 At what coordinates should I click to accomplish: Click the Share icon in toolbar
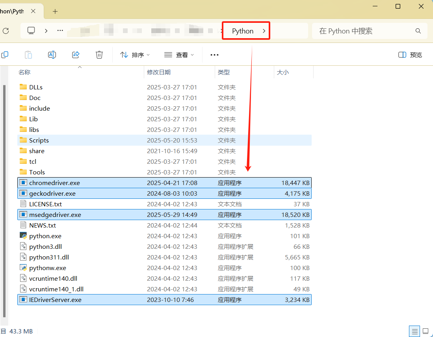[x=76, y=55]
